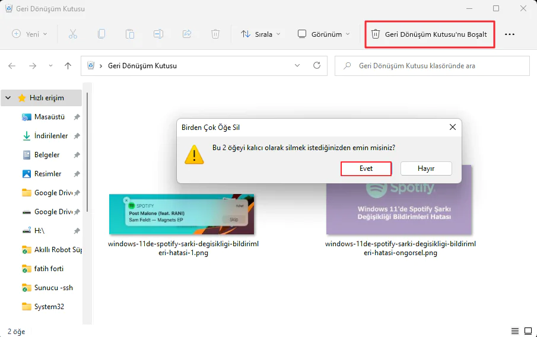Click the recycle bin icon in address bar

pos(91,65)
